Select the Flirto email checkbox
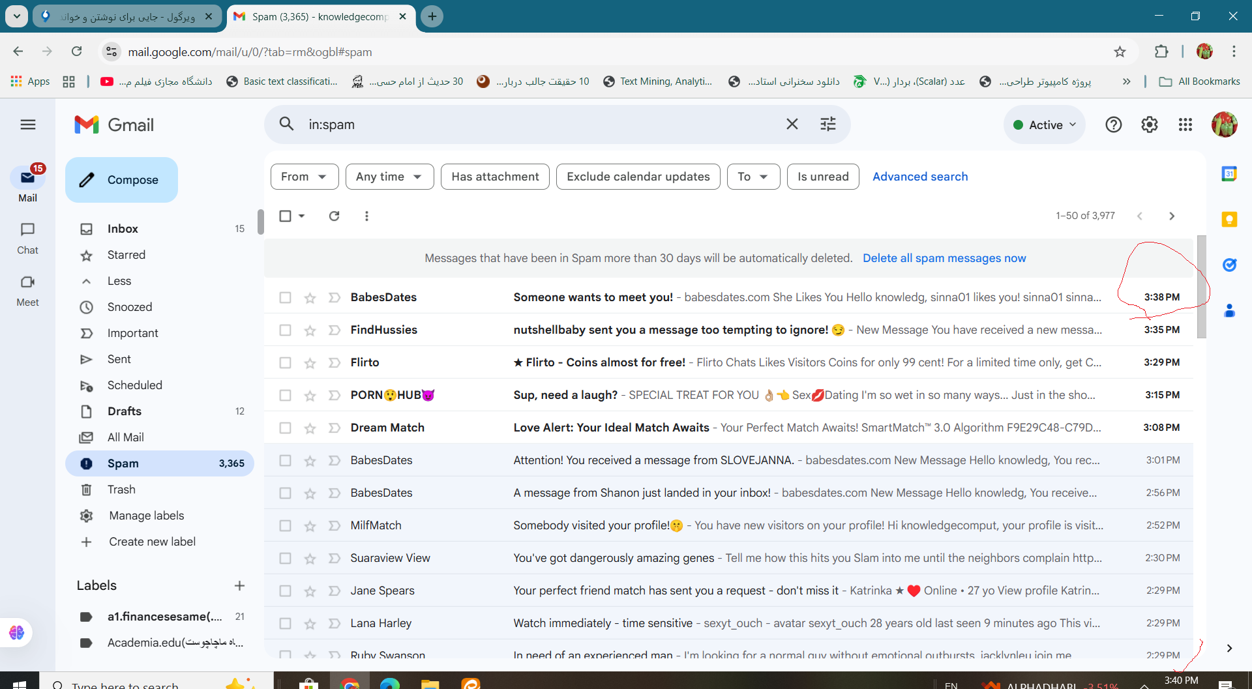1252x689 pixels. [285, 362]
